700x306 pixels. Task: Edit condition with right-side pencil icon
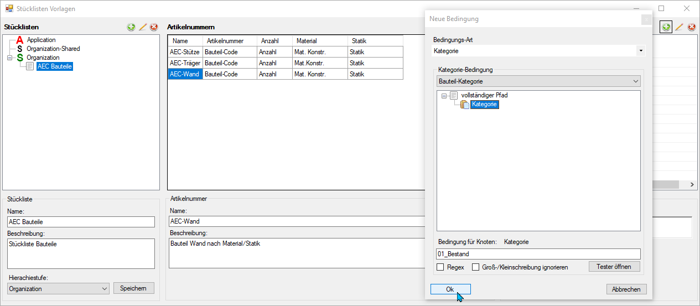(679, 27)
